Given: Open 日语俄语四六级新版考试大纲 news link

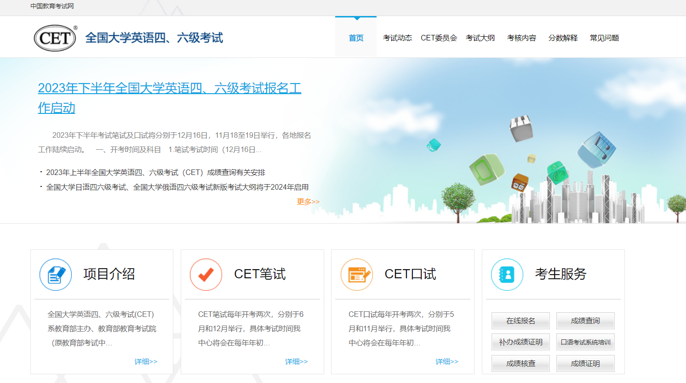Looking at the screenshot, I should tap(177, 187).
